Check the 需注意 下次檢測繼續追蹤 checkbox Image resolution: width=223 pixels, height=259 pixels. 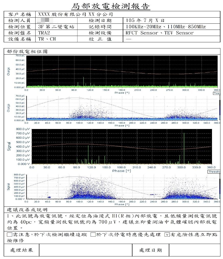10,235
